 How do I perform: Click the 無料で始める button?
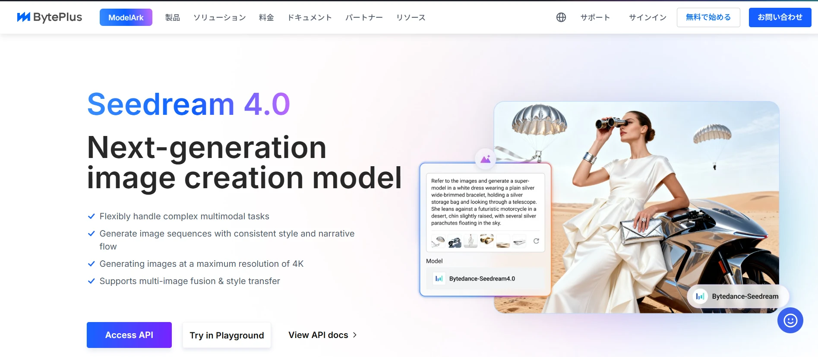coord(708,17)
